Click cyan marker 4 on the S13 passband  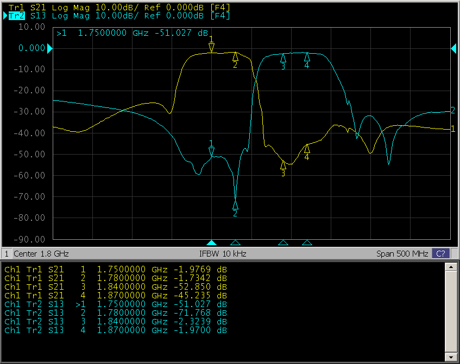307,57
